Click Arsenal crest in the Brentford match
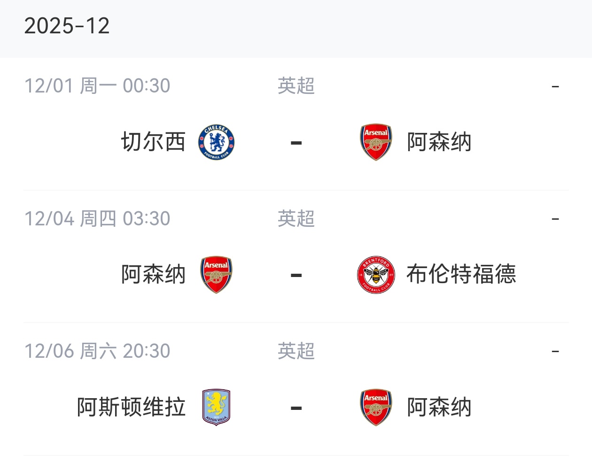 pos(216,275)
